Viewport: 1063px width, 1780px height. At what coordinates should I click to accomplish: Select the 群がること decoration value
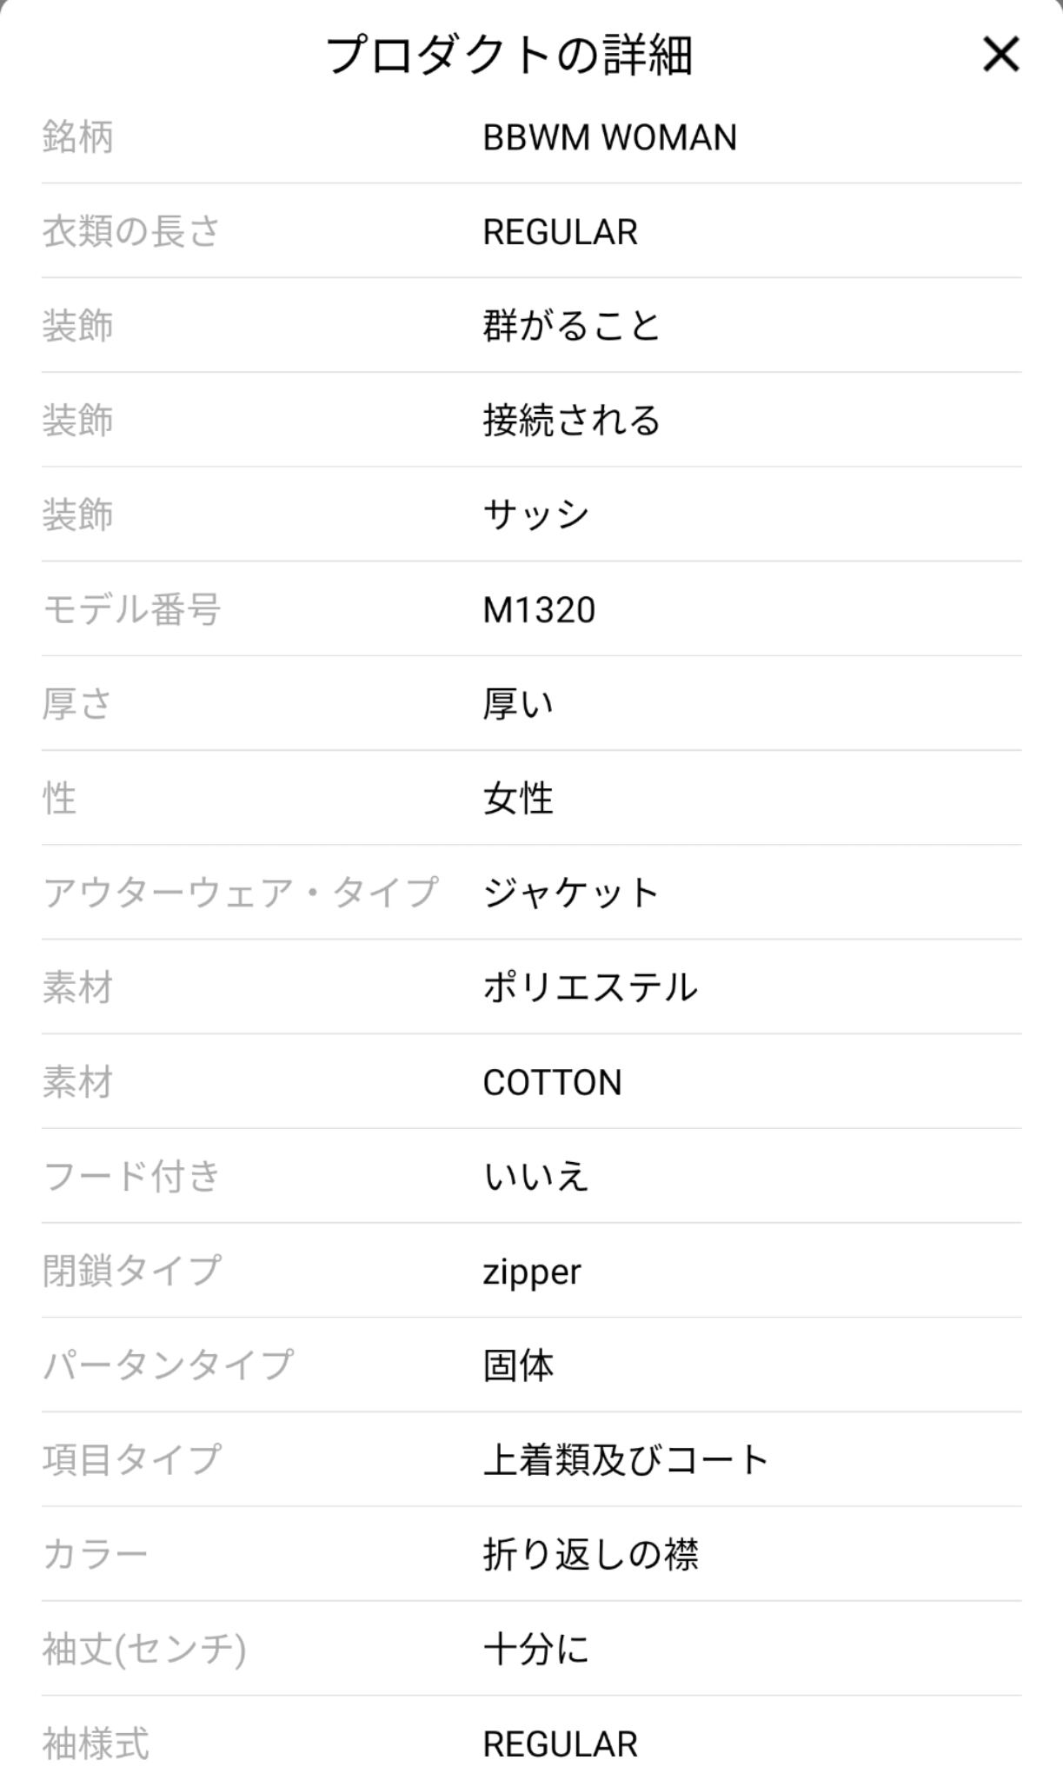pos(572,327)
